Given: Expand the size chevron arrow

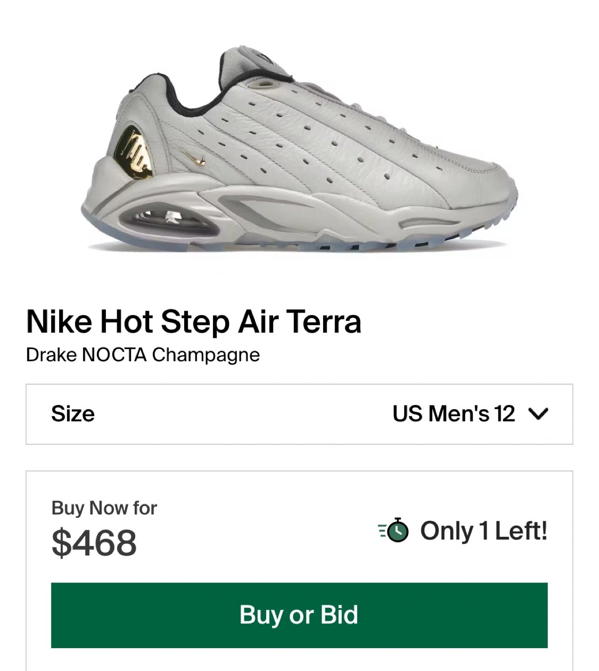Looking at the screenshot, I should tap(538, 414).
